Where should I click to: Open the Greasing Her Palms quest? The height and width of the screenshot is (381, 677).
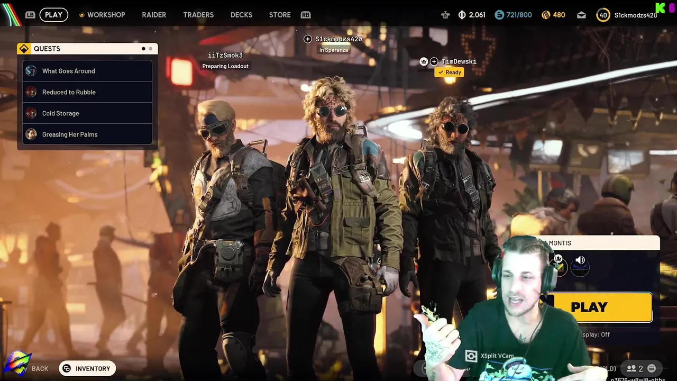87,134
